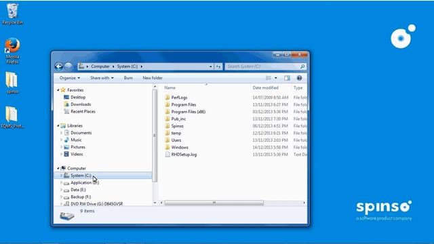Change your view using the views icon
Screen dimensions: 434x244
pyautogui.click(x=269, y=78)
